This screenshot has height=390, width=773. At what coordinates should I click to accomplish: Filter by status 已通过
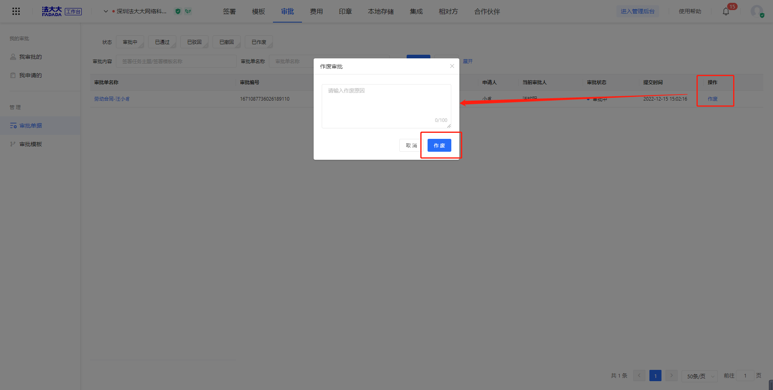click(162, 42)
